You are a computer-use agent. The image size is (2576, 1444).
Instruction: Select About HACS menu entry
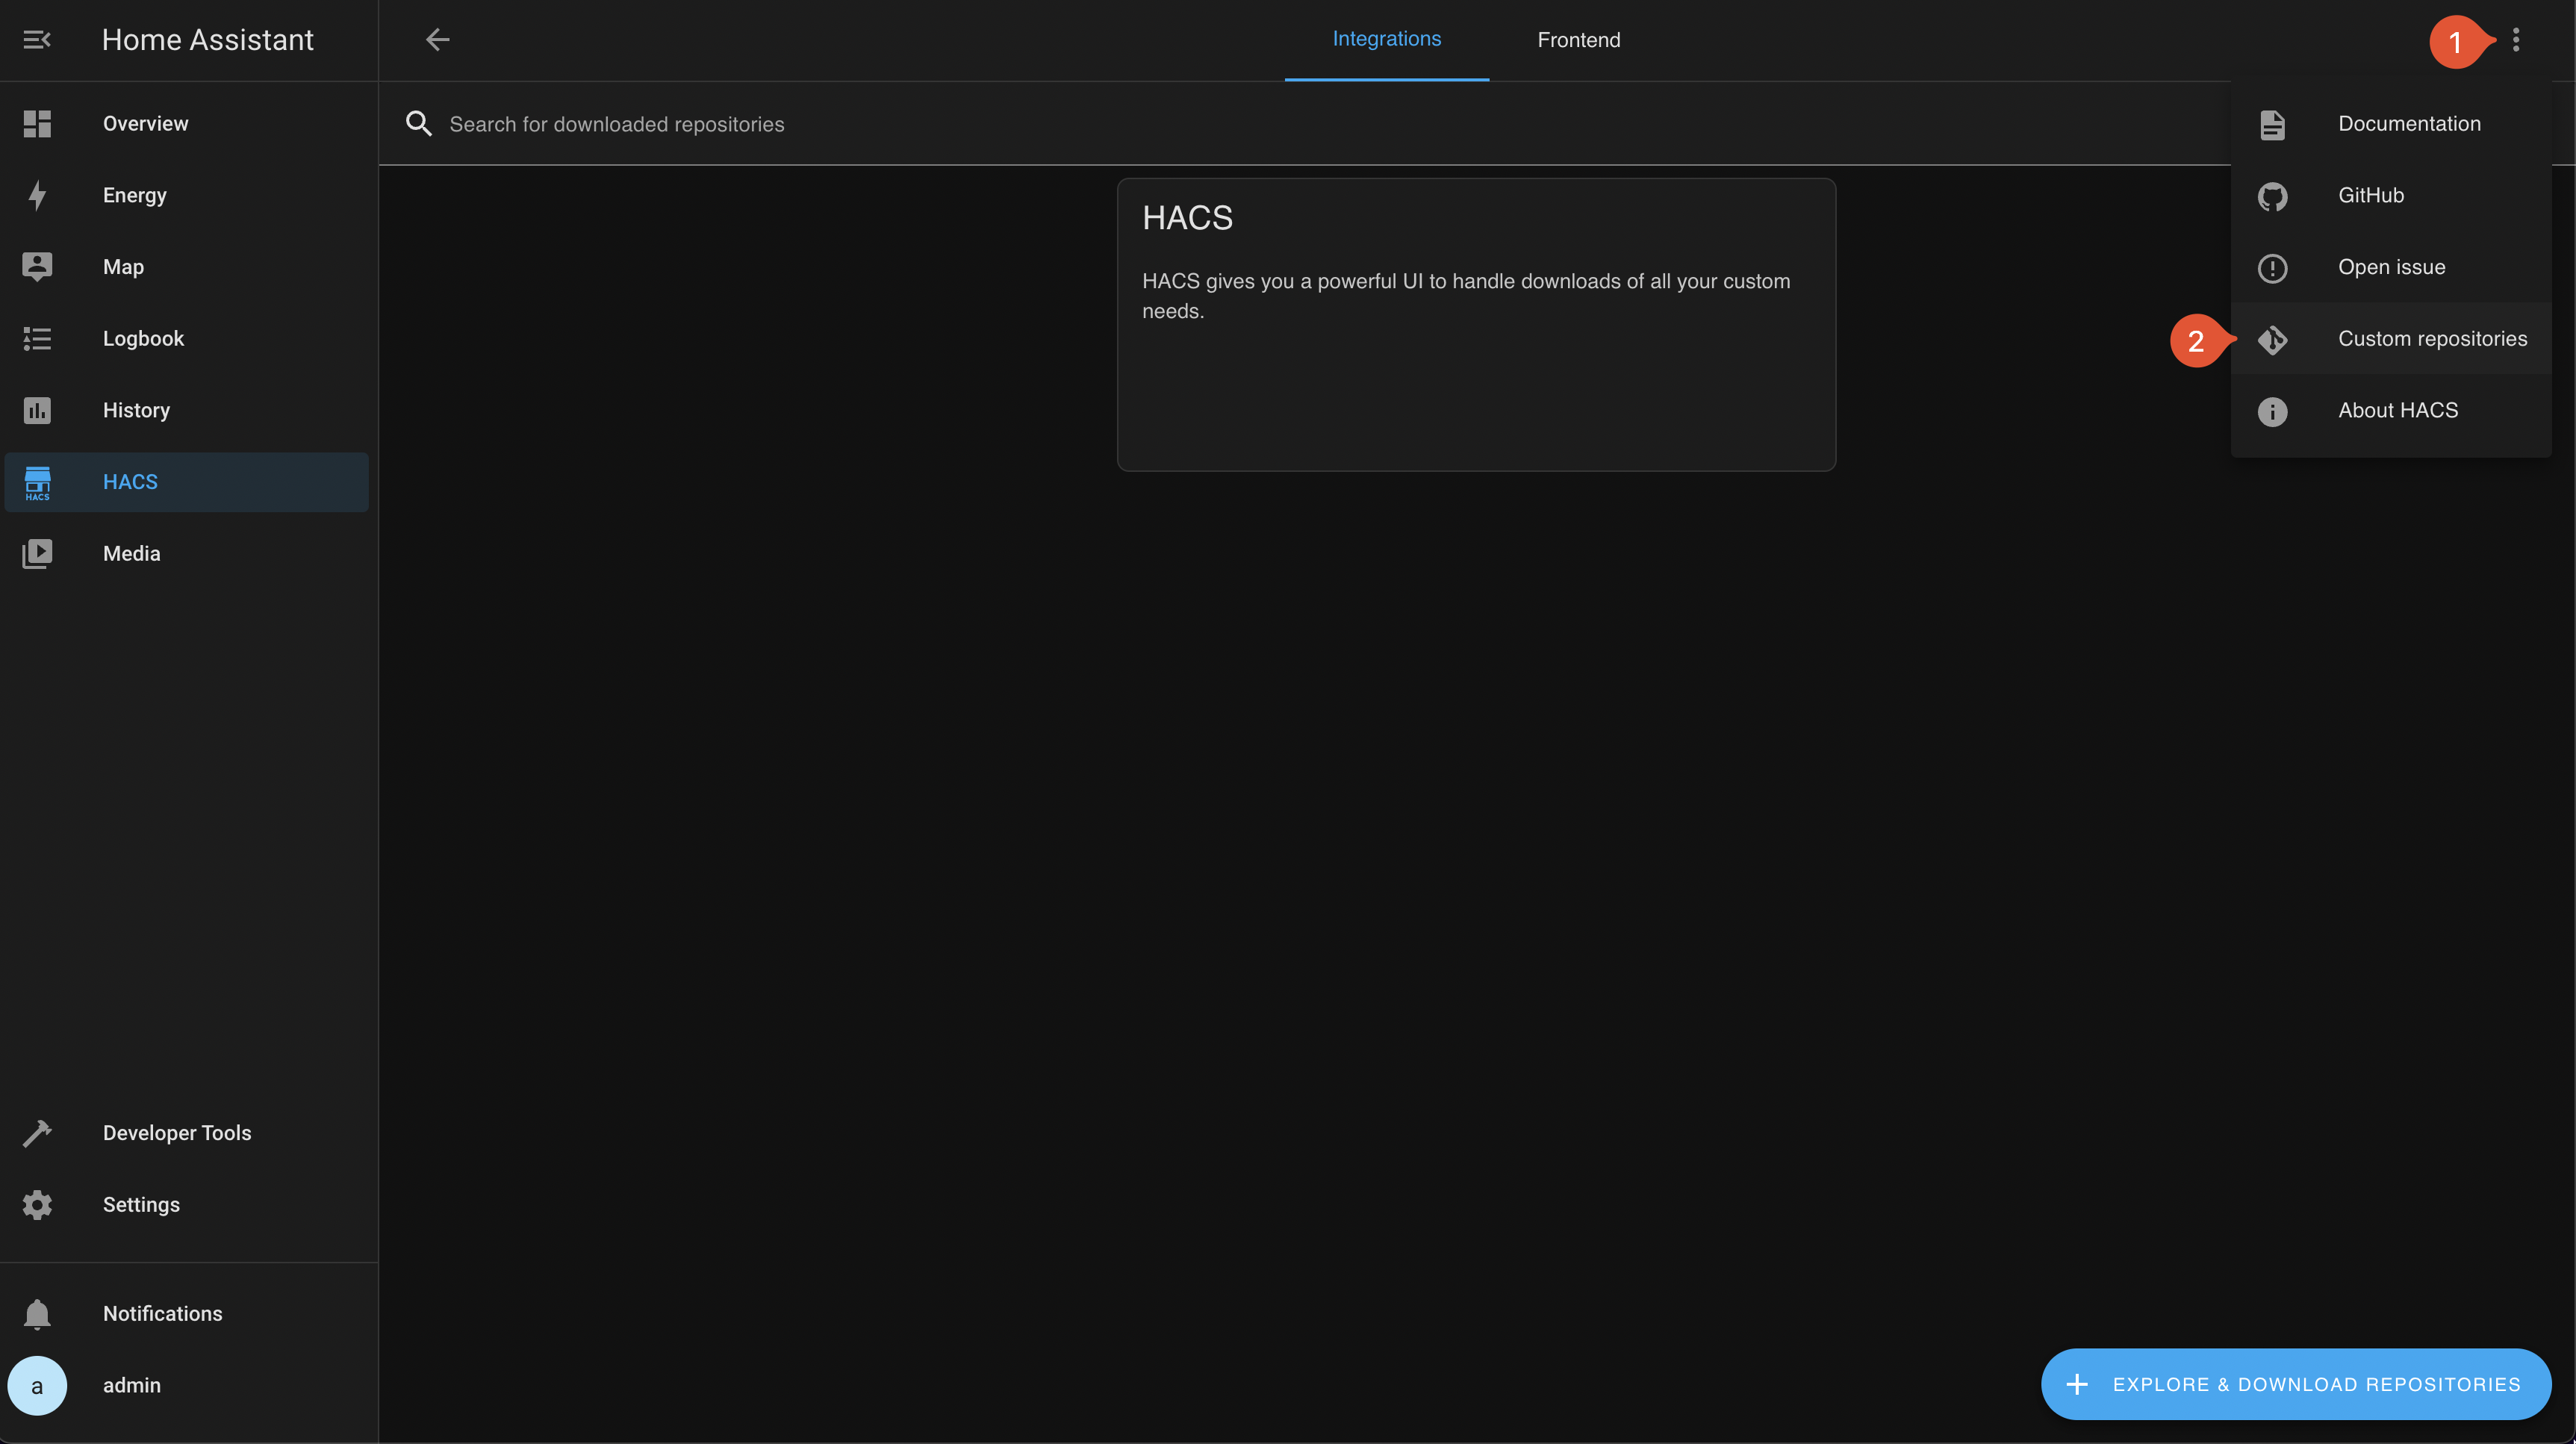[x=2397, y=410]
